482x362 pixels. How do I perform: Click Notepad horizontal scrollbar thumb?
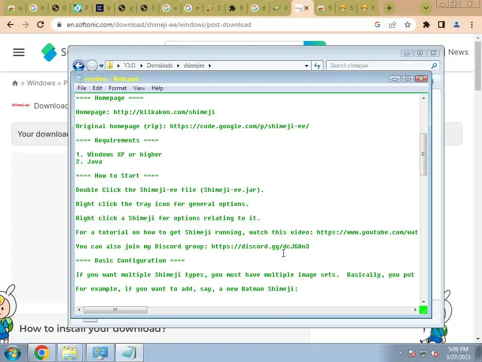(115, 310)
